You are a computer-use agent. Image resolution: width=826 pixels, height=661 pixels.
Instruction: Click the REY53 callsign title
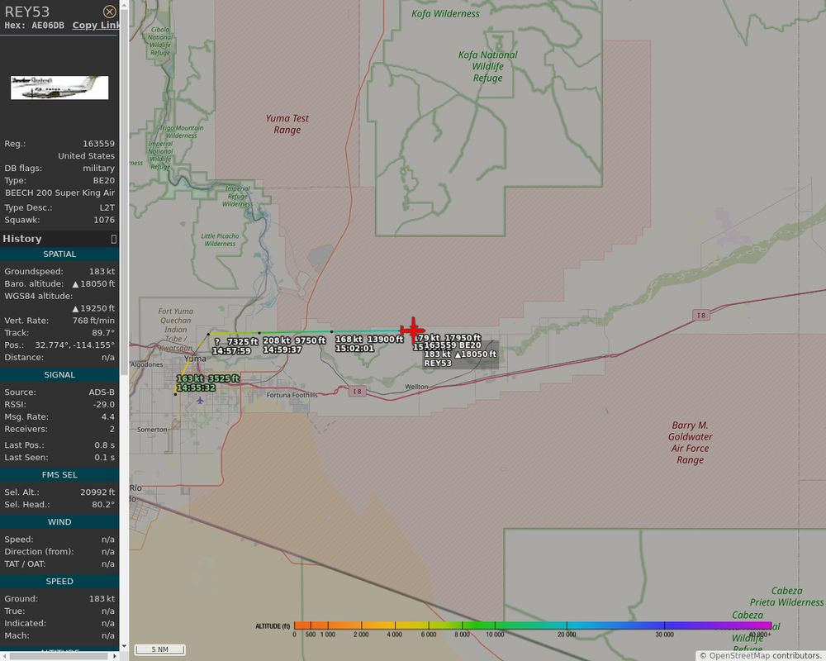[x=27, y=12]
